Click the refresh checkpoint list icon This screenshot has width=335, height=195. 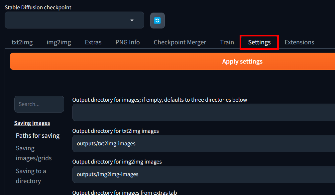click(x=158, y=21)
